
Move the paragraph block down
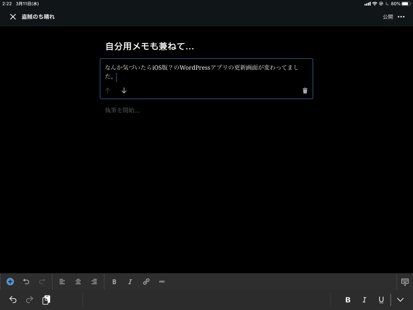tap(124, 91)
